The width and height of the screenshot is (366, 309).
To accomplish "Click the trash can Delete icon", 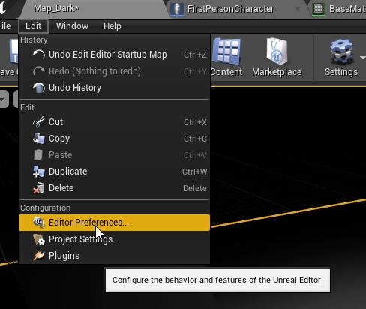I will 39,188.
